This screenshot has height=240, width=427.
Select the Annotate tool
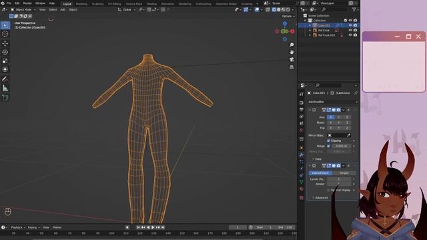point(5,79)
